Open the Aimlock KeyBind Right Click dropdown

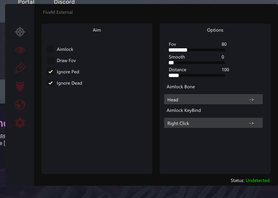[x=213, y=123]
